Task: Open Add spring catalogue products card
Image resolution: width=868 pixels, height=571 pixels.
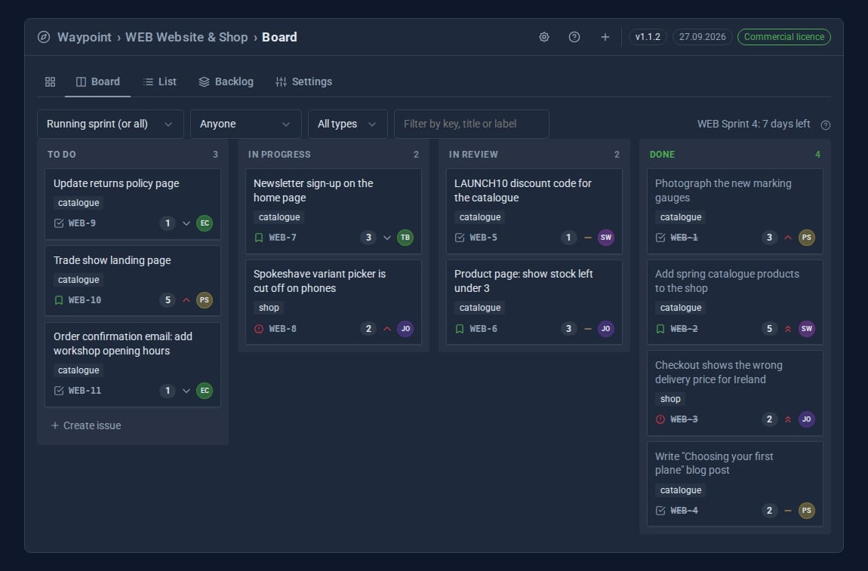Action: tap(735, 302)
